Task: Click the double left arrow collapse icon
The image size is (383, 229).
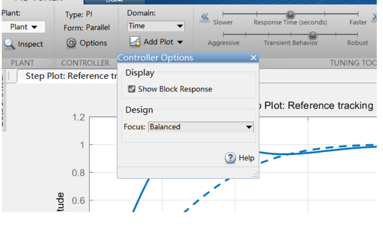Action: [205, 17]
